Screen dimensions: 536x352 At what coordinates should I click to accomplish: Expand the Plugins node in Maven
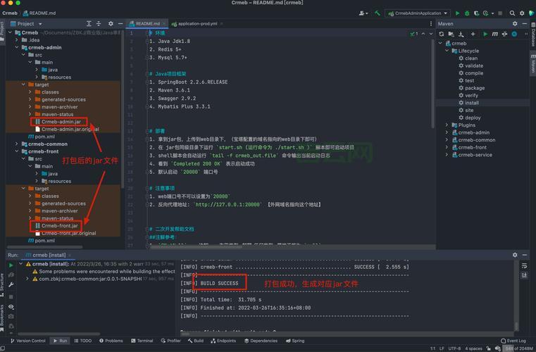(447, 125)
